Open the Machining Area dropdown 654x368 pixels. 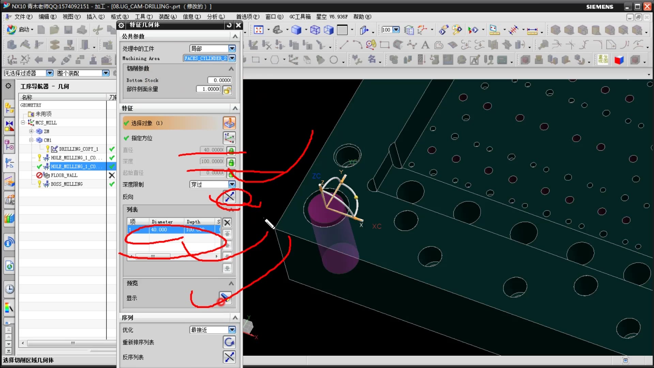click(232, 58)
